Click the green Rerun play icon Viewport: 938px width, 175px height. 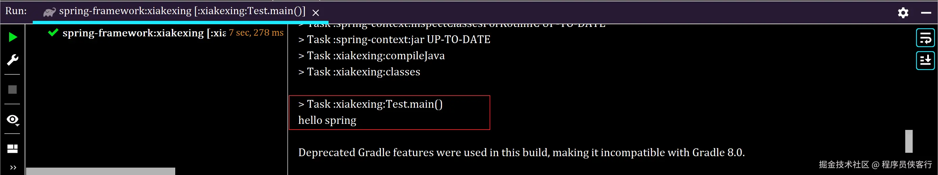click(13, 37)
